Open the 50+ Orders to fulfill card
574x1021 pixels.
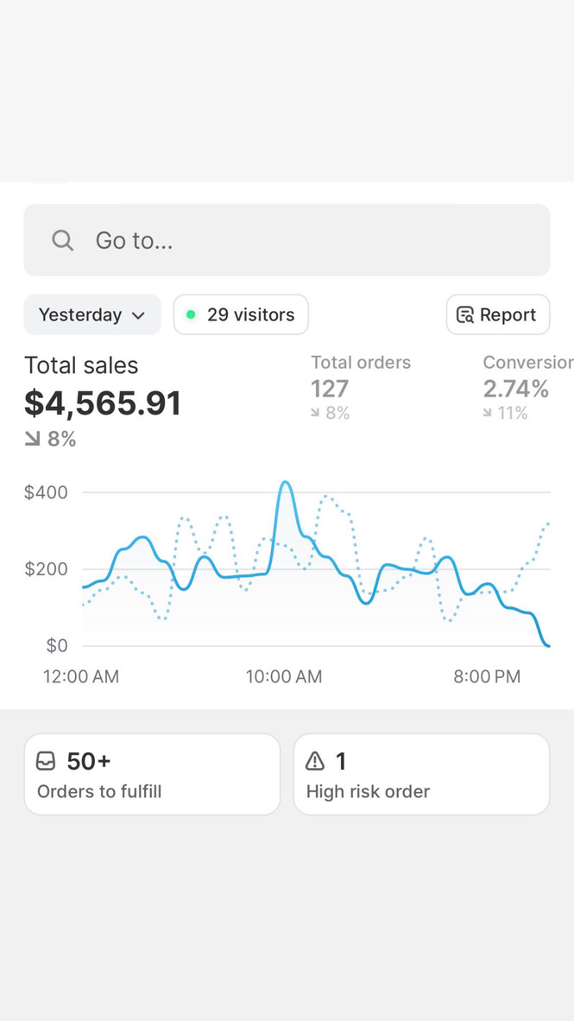[152, 774]
